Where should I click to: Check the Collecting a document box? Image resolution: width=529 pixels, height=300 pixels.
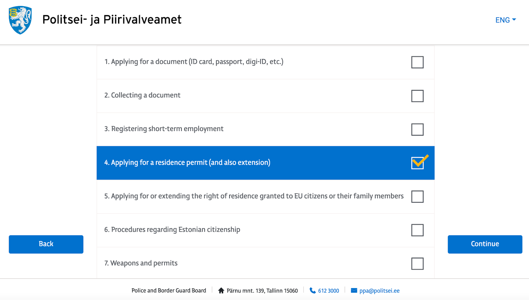pyautogui.click(x=417, y=96)
